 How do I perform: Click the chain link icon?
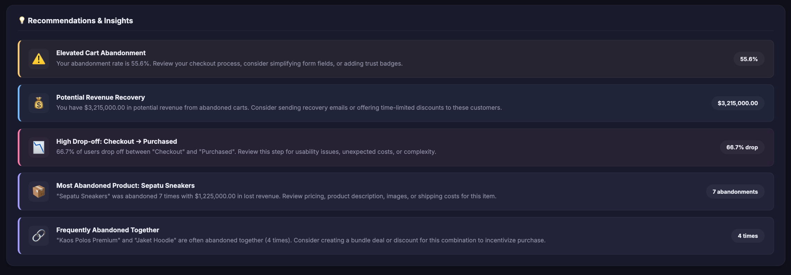click(x=39, y=236)
